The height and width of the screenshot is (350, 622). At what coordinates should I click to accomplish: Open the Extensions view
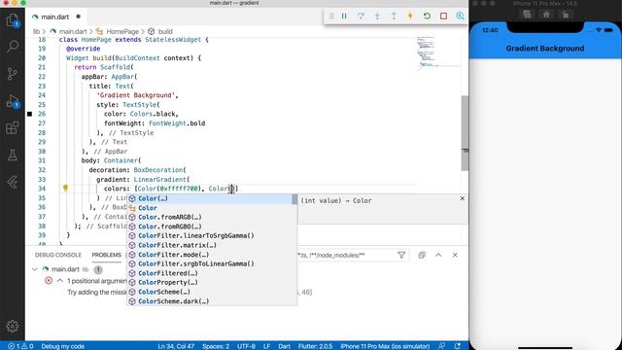[13, 127]
